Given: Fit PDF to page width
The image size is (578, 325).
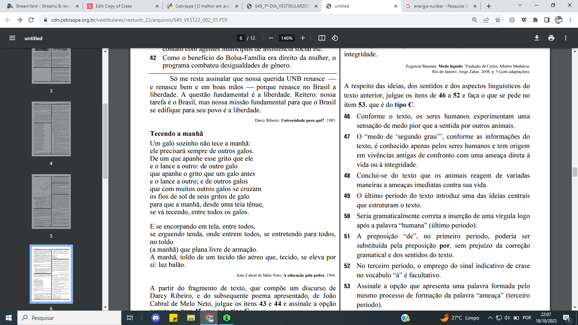Looking at the screenshot, I should (322, 38).
